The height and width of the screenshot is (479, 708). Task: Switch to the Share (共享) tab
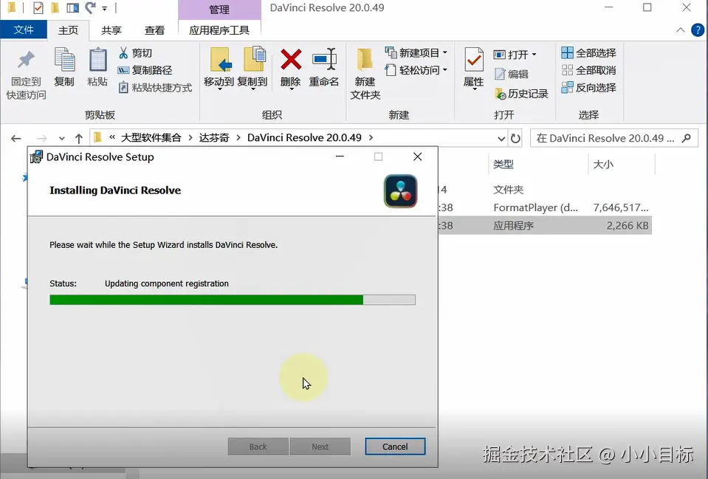pyautogui.click(x=111, y=30)
